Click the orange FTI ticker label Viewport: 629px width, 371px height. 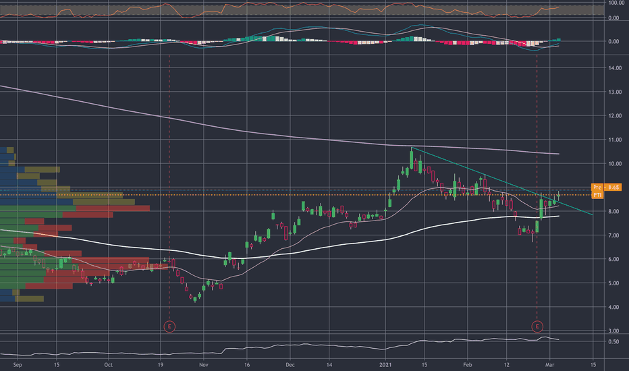597,195
